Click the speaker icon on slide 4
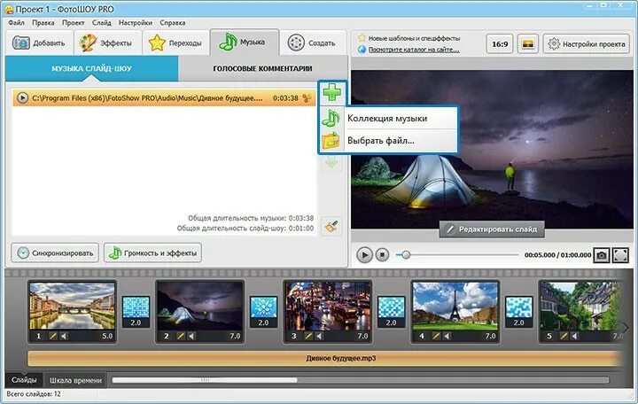638x404 pixels. point(447,336)
